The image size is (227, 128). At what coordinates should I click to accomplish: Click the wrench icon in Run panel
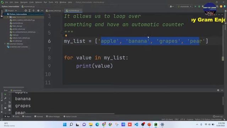point(5,98)
